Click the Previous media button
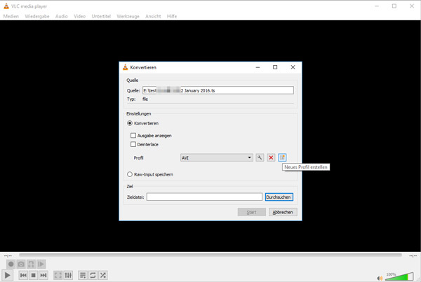Screen dimensions: 421x282 coord(23,275)
